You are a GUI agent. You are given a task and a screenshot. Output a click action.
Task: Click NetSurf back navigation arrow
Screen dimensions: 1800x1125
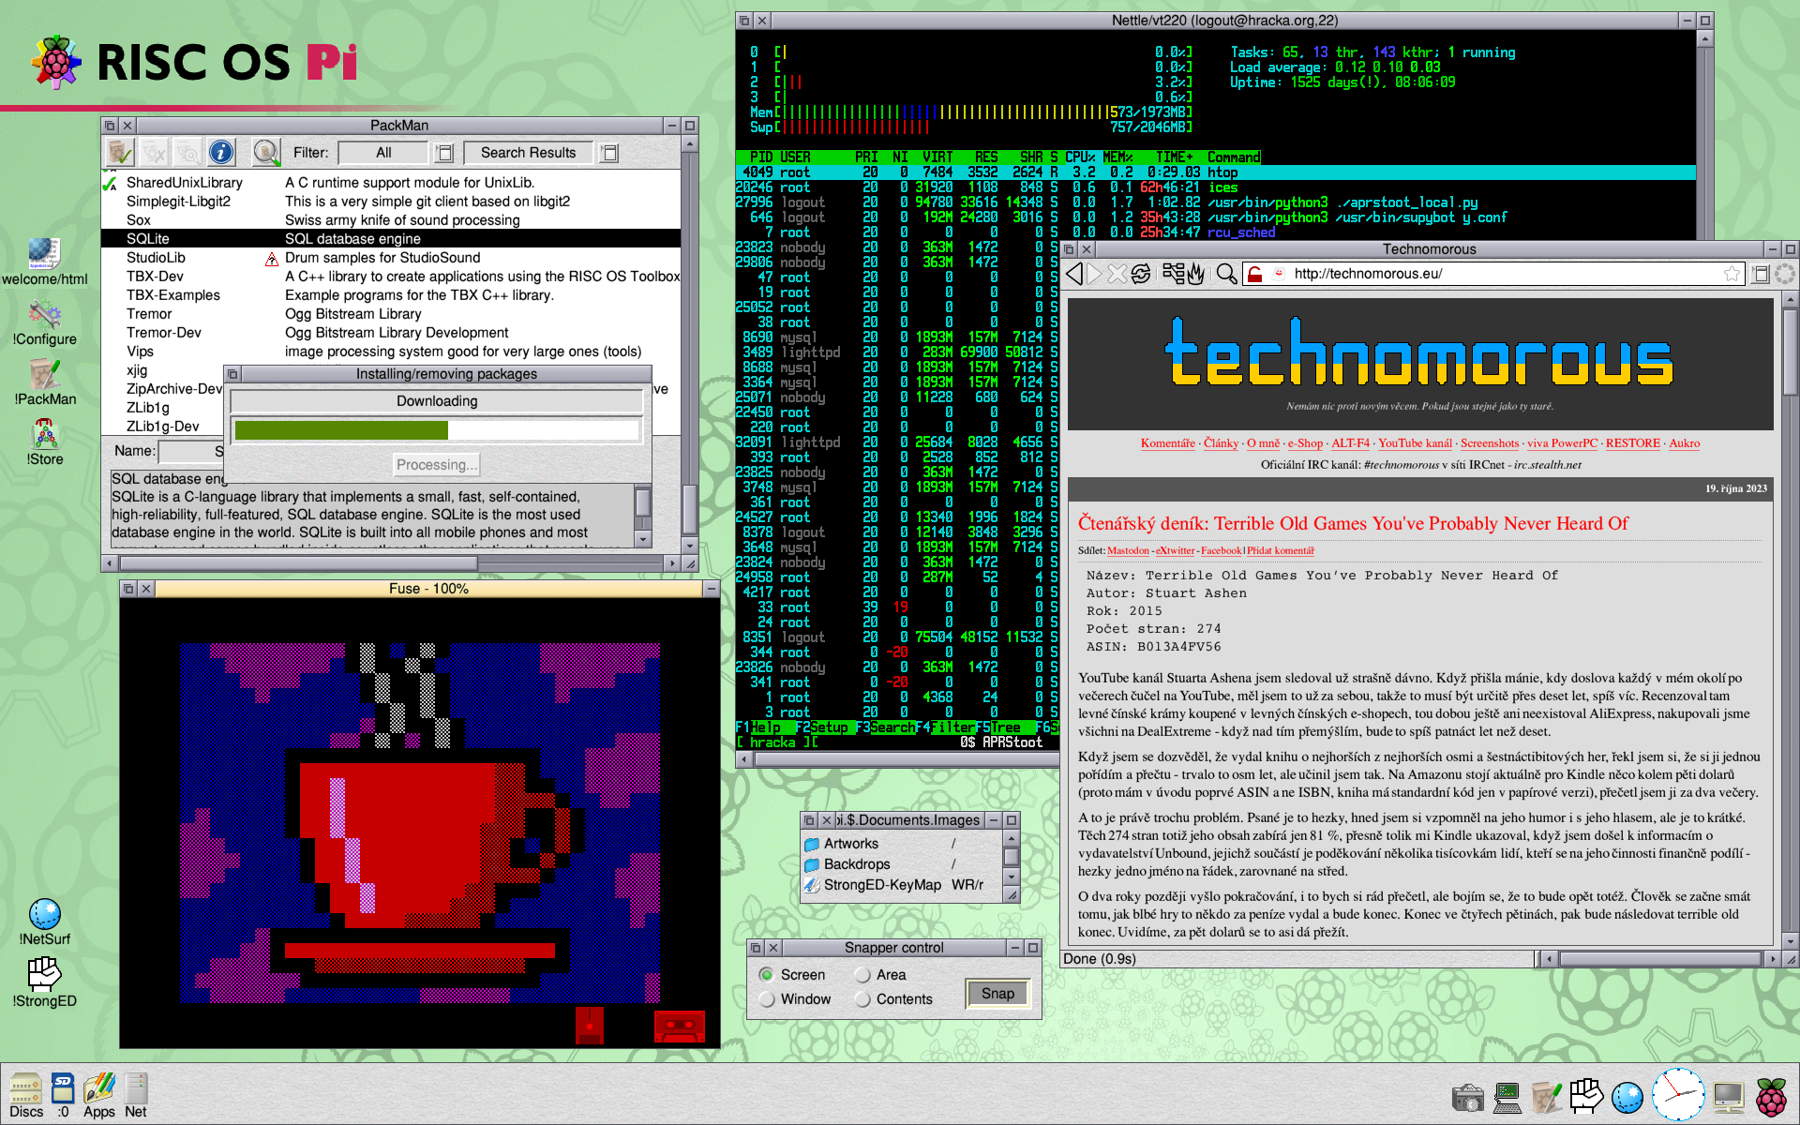[1074, 274]
